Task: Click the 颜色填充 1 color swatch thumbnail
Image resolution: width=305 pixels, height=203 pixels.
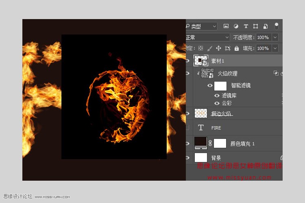Action: (201, 143)
